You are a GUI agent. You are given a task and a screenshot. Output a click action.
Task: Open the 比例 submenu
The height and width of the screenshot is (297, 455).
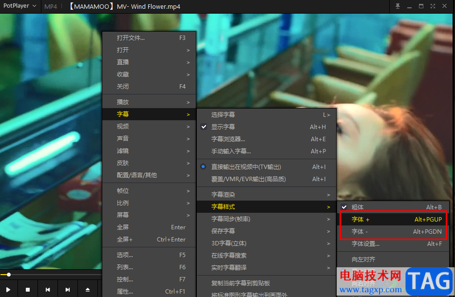click(x=149, y=203)
